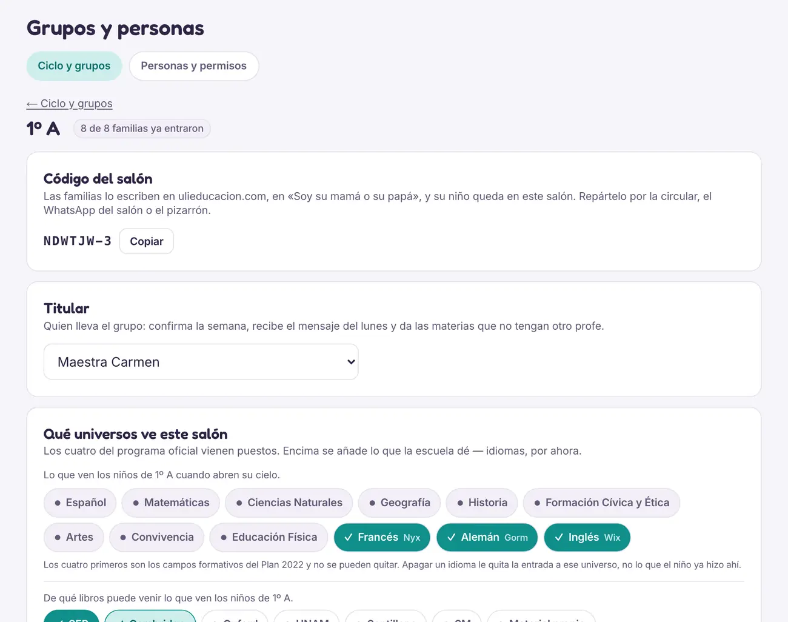The width and height of the screenshot is (788, 622).
Task: Toggle the Historia universe chip
Action: coord(482,503)
